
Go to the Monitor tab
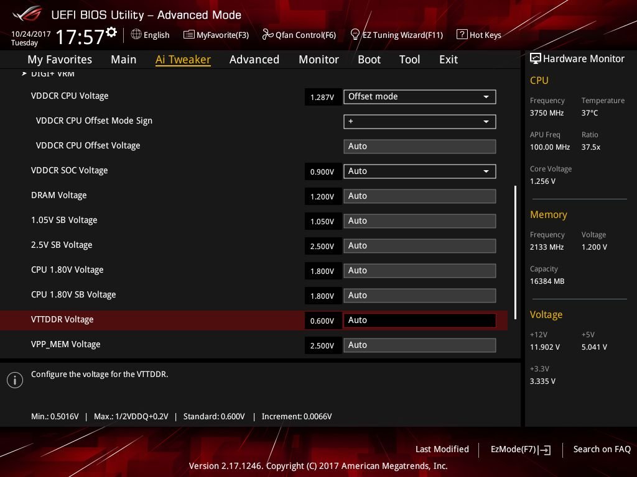(x=318, y=60)
